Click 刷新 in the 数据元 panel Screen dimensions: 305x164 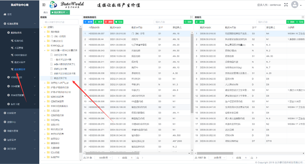click(x=291, y=22)
